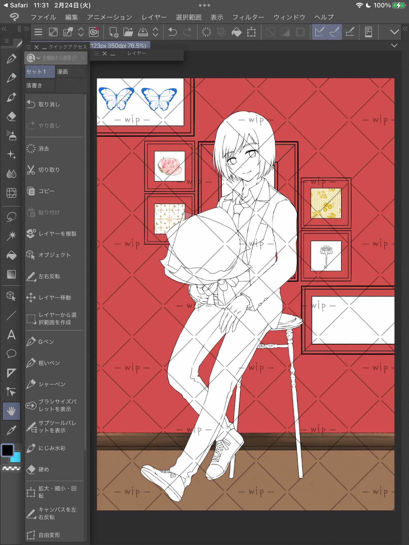Click レイヤーを複製 in Quick Access
This screenshot has width=409, height=545.
point(57,234)
